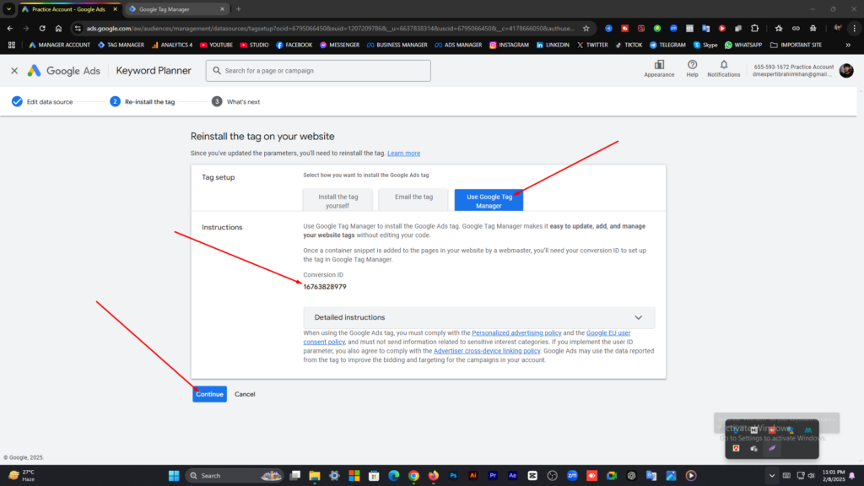864x486 pixels.
Task: Open the YOUTUBE bookmark
Action: [216, 46]
